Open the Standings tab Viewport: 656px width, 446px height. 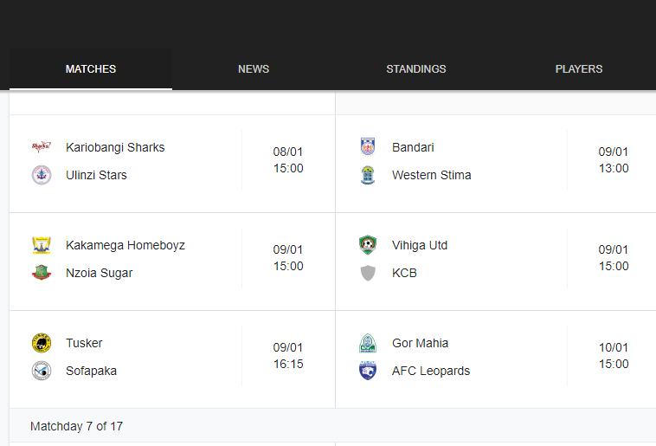point(416,69)
